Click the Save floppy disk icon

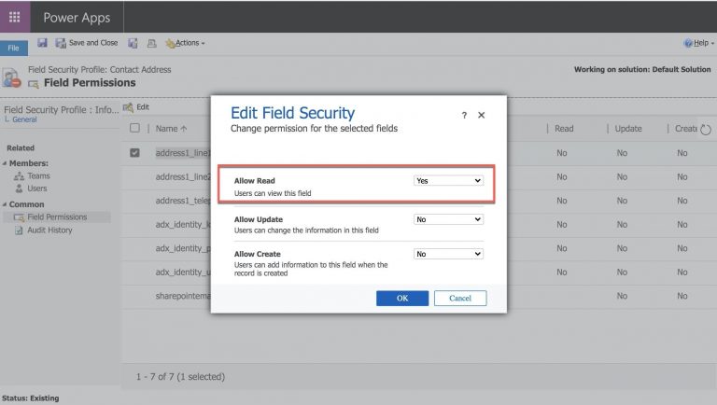click(42, 43)
